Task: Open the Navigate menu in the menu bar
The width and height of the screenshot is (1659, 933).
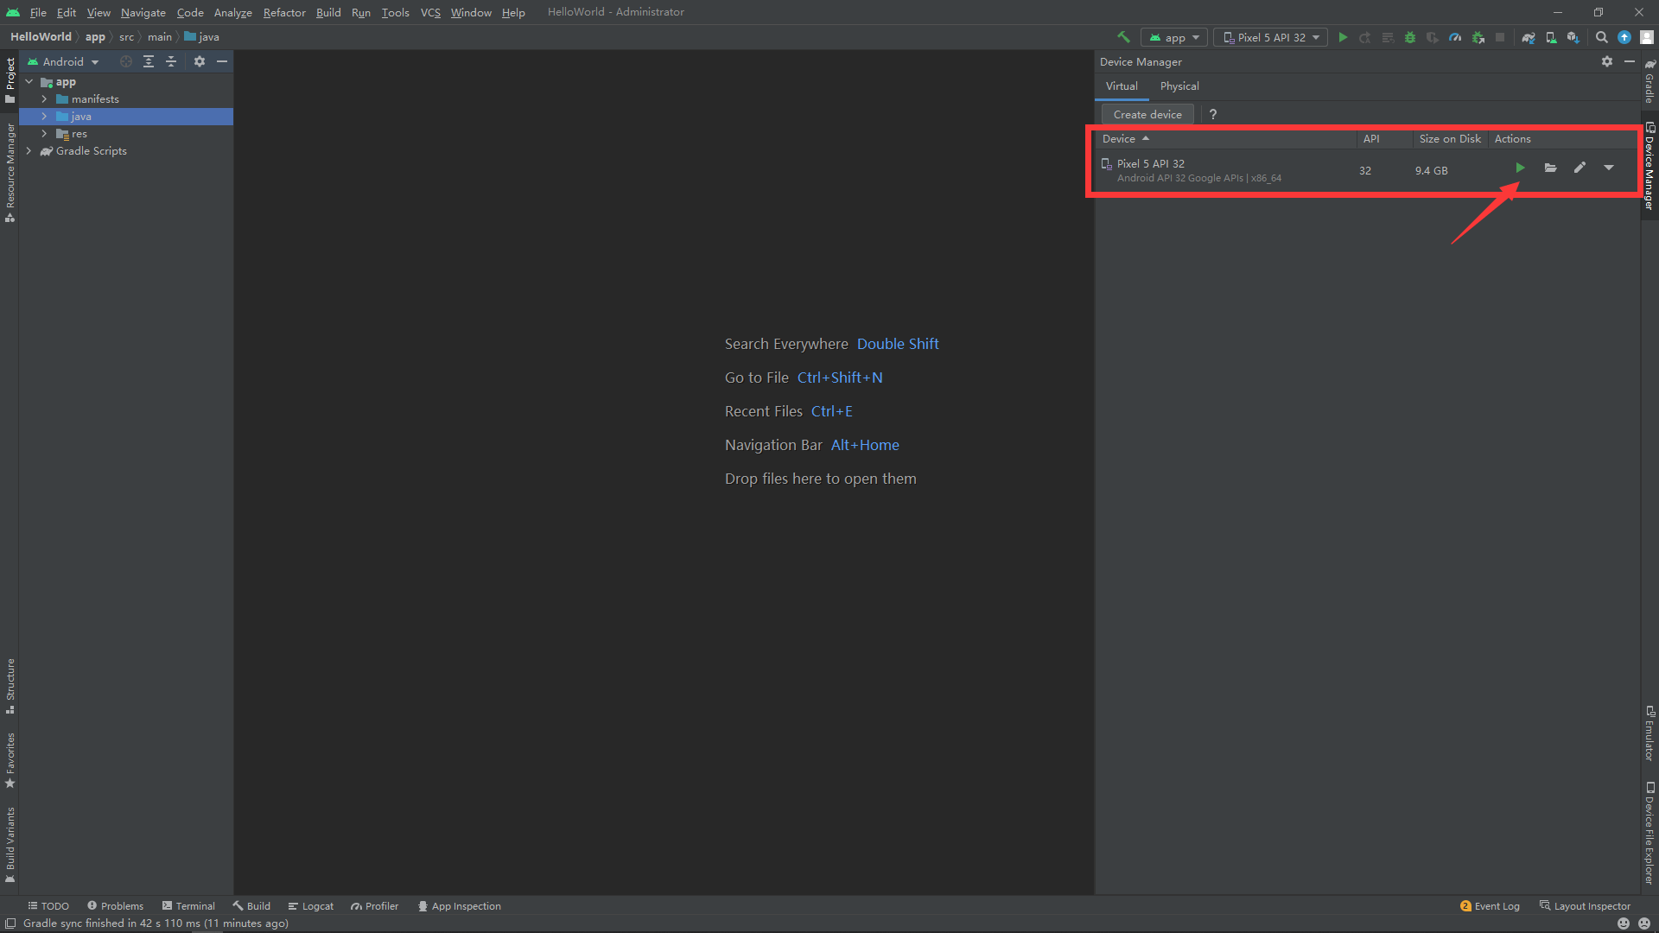Action: pos(142,11)
